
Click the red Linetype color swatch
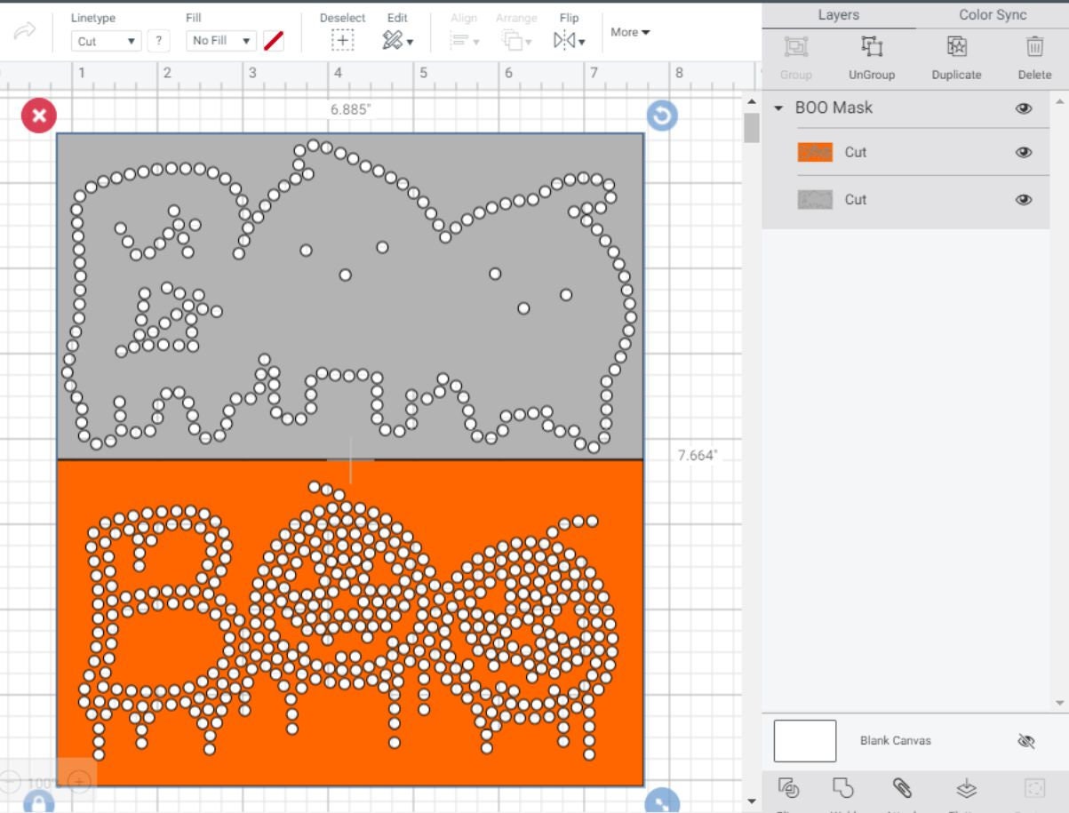point(274,39)
